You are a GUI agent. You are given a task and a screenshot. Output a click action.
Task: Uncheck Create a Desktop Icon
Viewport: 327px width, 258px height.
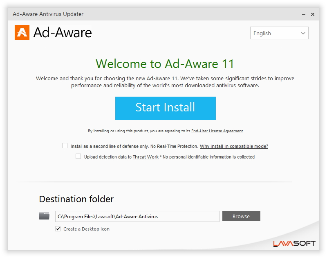58,229
